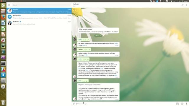Click /list link in the help message
This screenshot has width=189, height=106.
tap(79, 68)
